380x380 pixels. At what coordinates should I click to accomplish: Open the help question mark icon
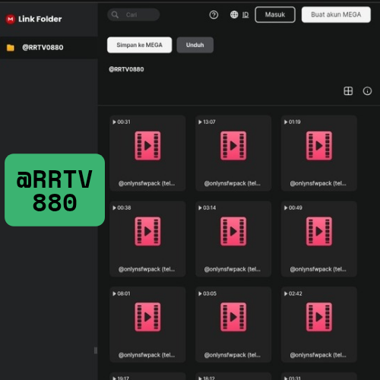(x=214, y=15)
